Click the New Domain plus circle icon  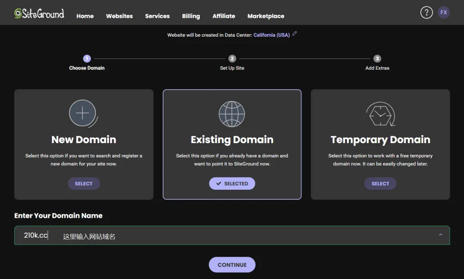pos(82,113)
